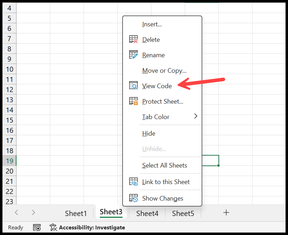288x235 pixels.
Task: Click the Link to this Sheet icon
Action: tap(133, 182)
